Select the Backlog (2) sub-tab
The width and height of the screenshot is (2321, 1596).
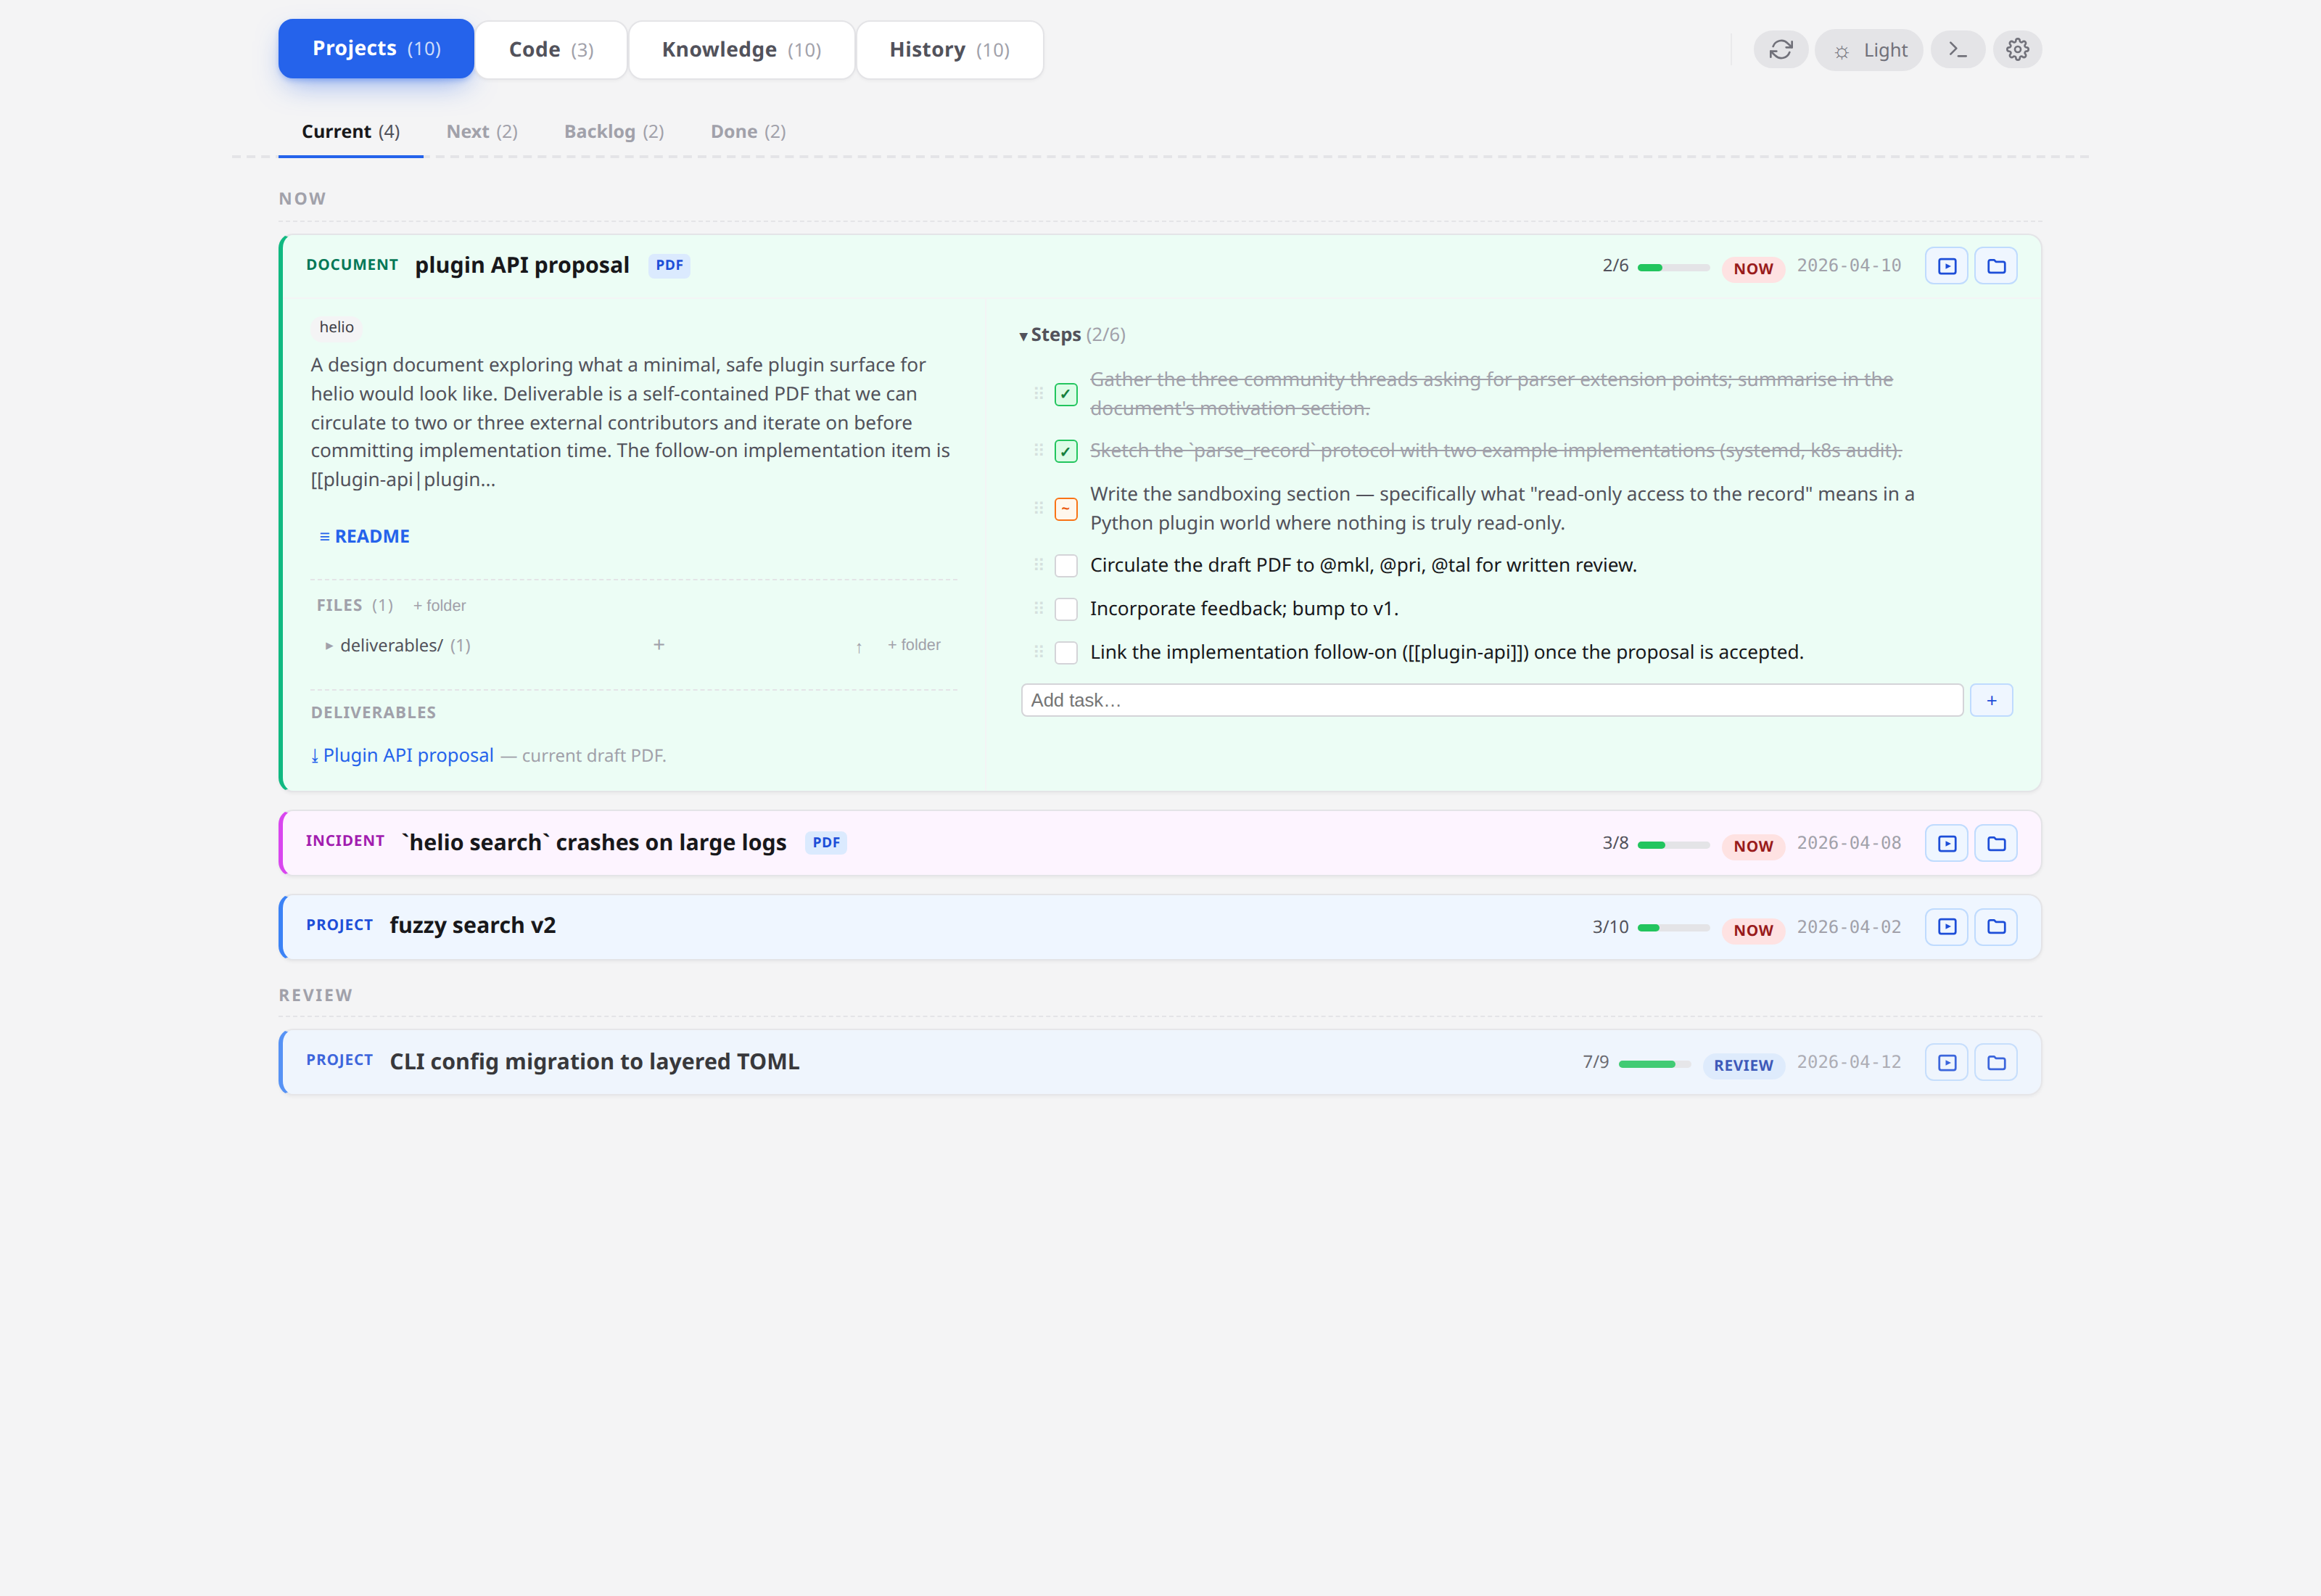613,132
